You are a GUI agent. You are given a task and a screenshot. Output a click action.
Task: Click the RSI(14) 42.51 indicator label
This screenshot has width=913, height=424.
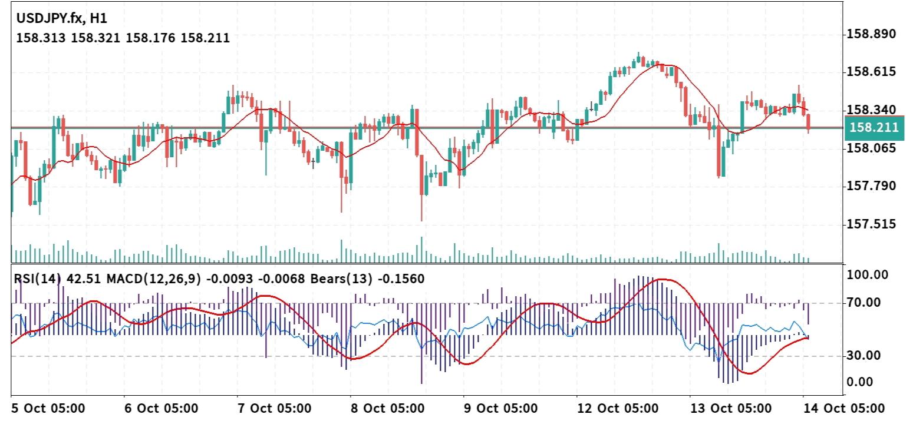click(x=58, y=279)
